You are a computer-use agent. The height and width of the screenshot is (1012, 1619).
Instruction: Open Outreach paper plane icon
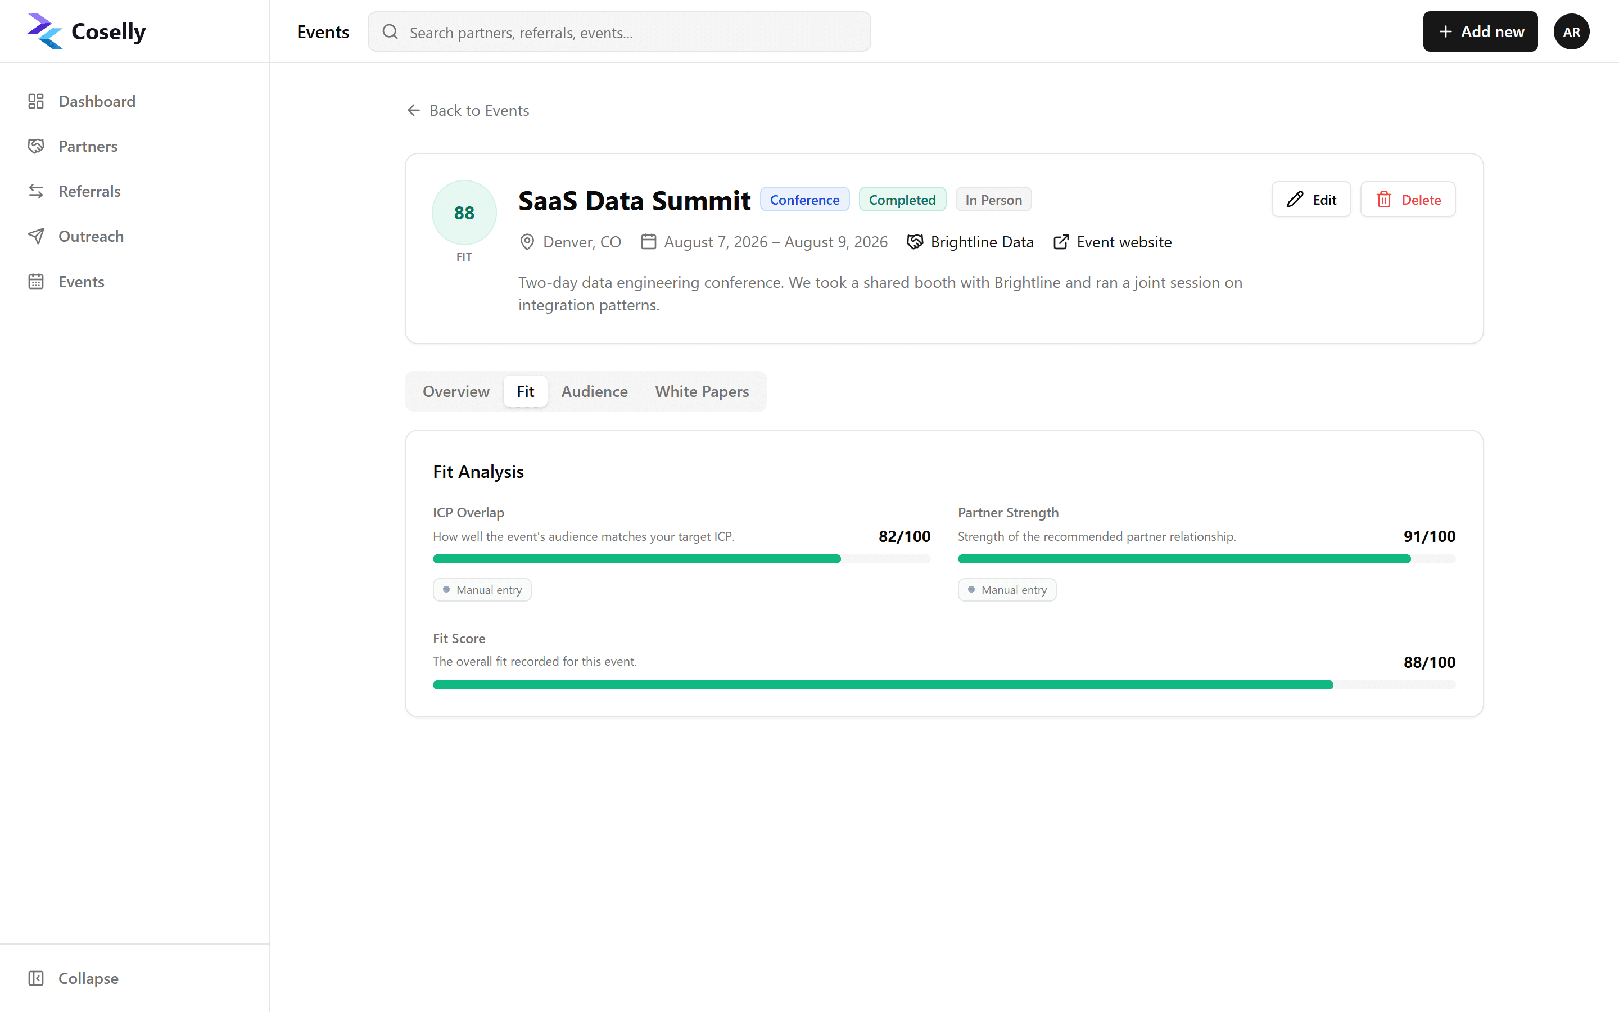(x=36, y=236)
